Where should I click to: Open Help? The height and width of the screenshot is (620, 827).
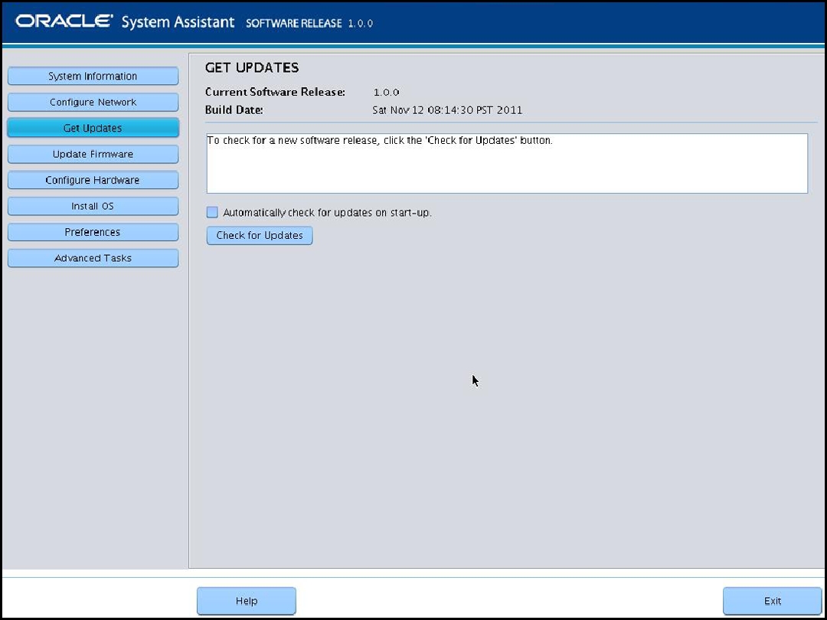[247, 601]
